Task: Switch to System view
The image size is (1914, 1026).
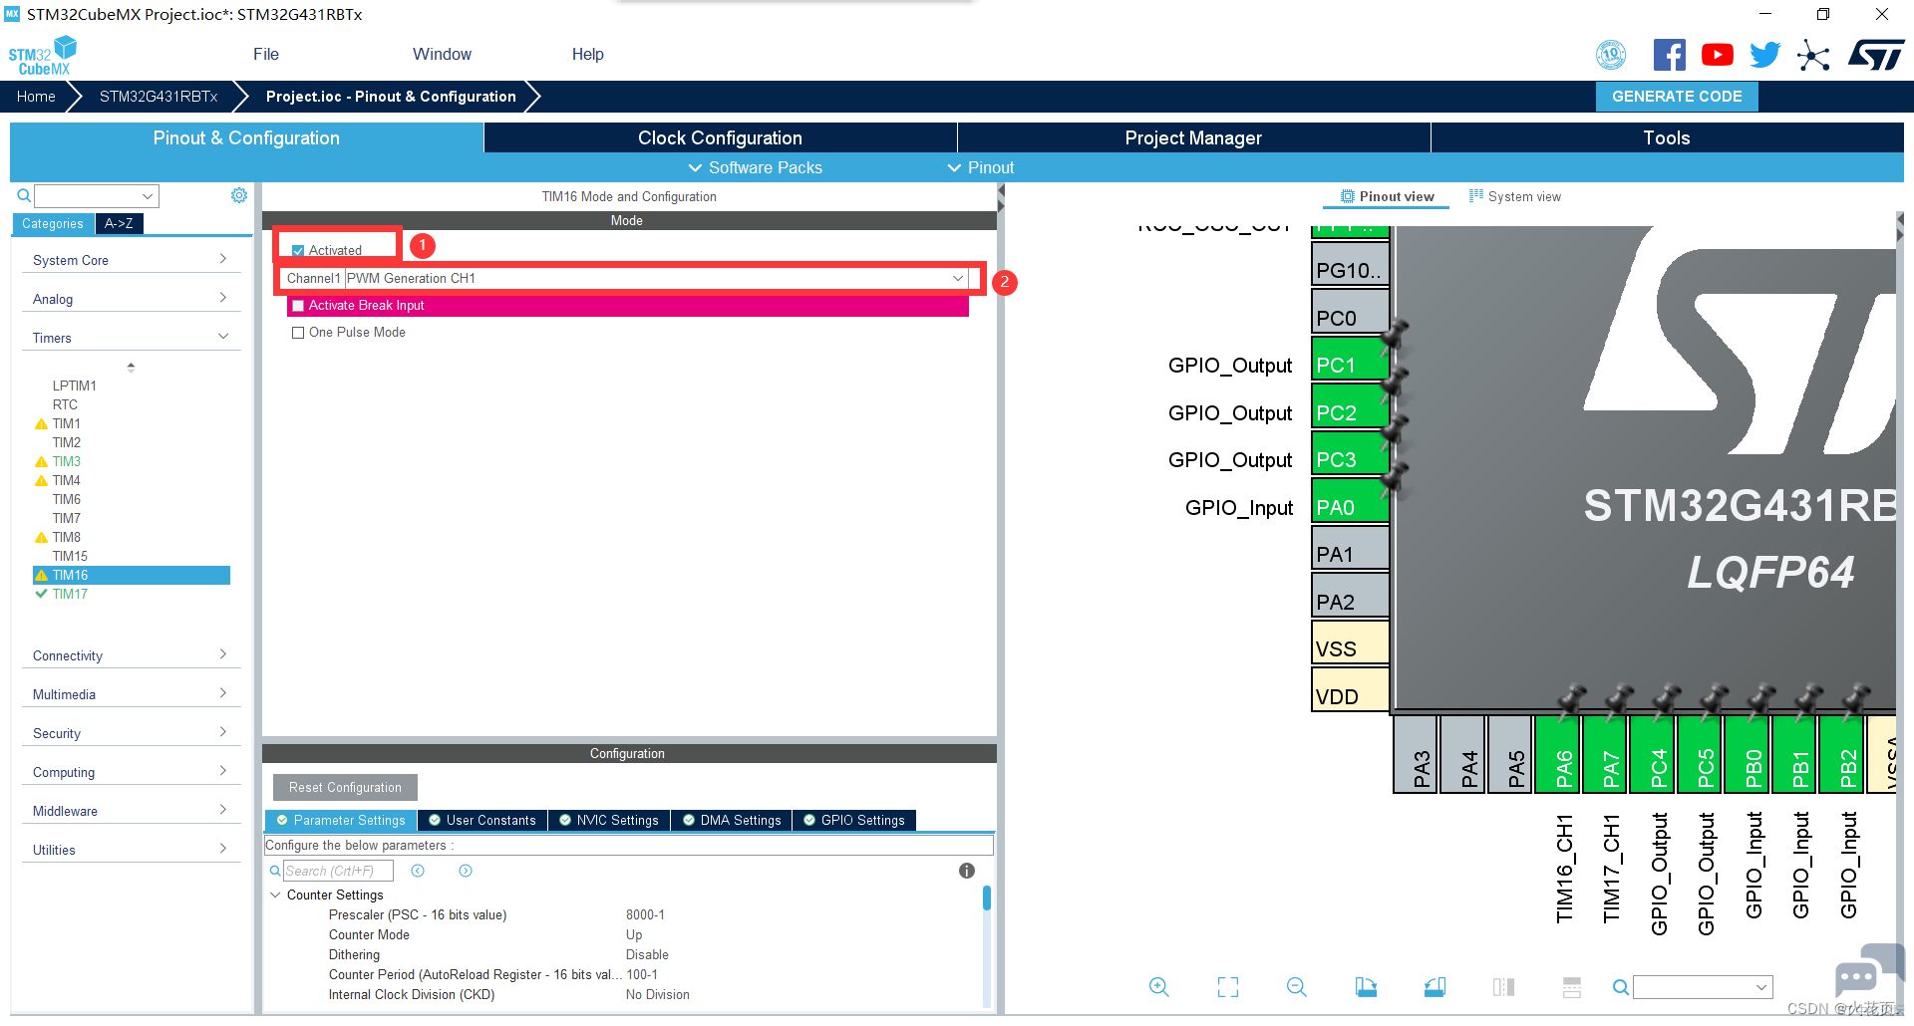Action: [x=1515, y=196]
